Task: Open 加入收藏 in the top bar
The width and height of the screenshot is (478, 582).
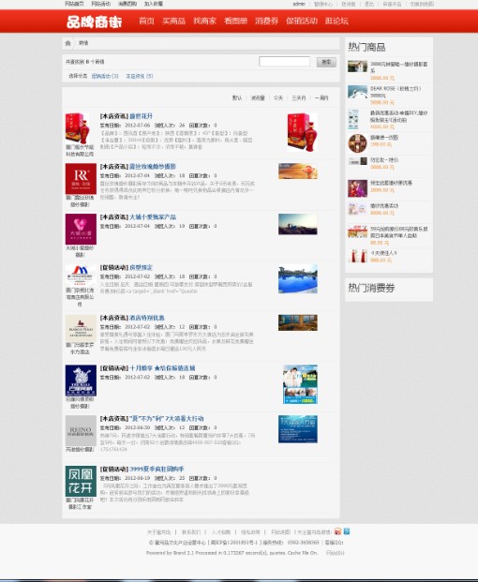Action: (x=154, y=4)
